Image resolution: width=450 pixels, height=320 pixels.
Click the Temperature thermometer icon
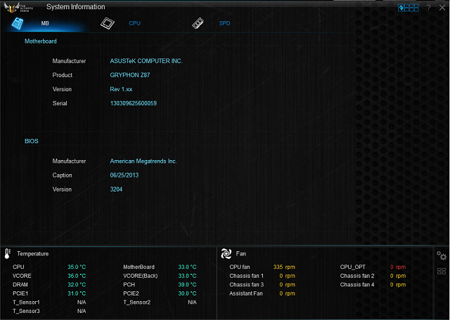[8, 253]
